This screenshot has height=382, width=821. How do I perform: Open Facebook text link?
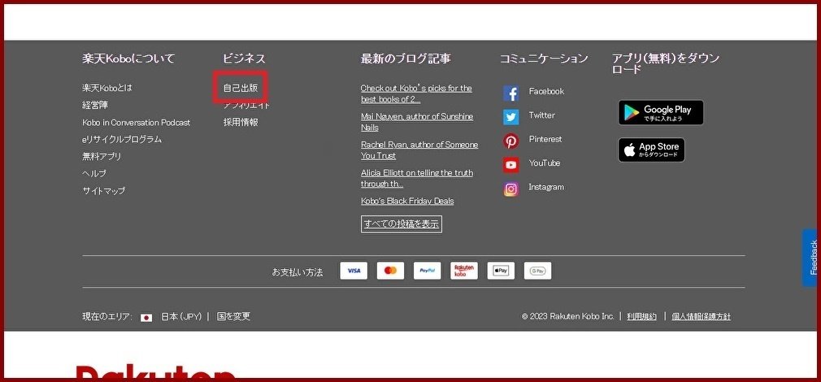click(x=546, y=91)
